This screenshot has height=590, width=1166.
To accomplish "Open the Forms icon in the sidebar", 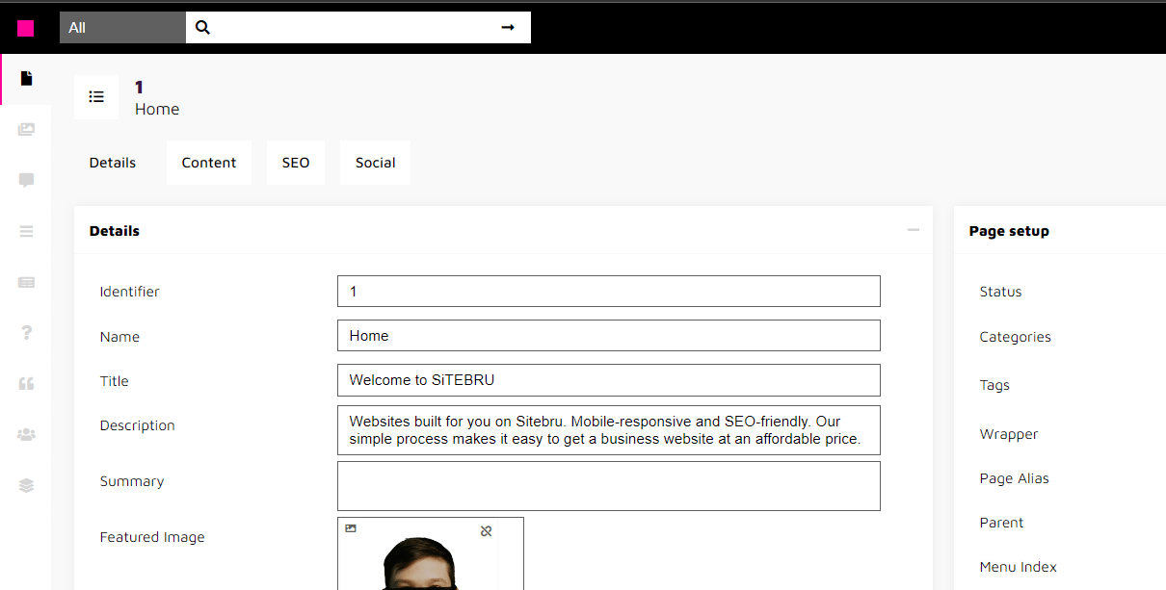I will click(25, 282).
